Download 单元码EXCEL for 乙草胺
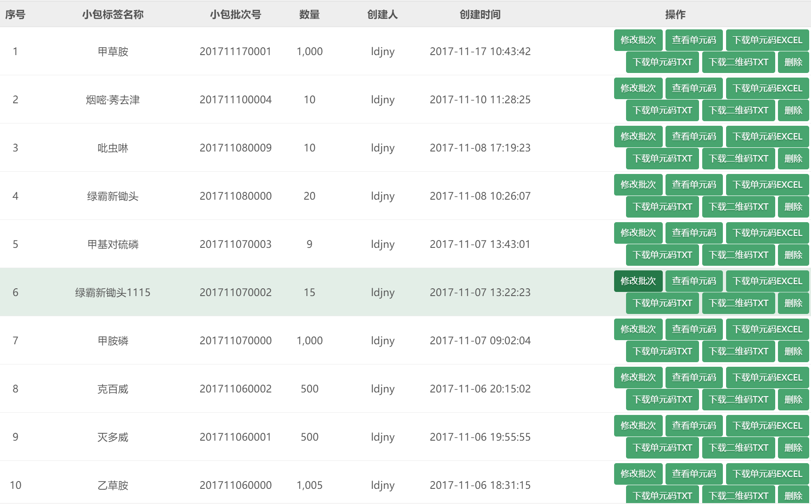 coord(767,474)
